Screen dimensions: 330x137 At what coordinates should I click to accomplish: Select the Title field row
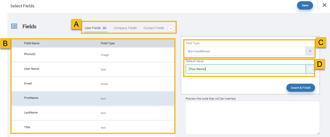pos(93,127)
